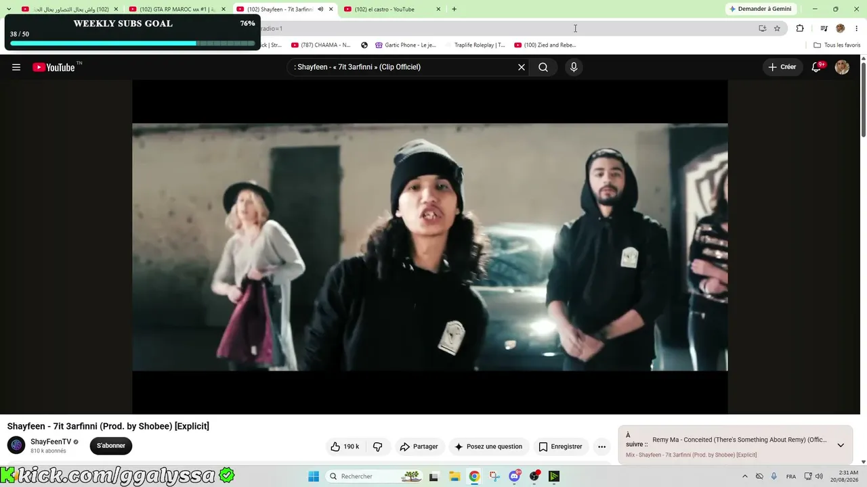Screen dimensions: 867x487
Task: Open OBS Studio from the taskbar
Action: point(534,476)
